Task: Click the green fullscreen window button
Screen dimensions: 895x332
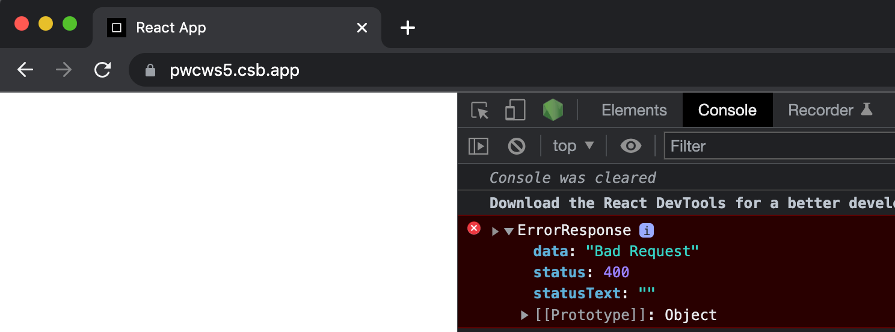Action: [x=70, y=23]
